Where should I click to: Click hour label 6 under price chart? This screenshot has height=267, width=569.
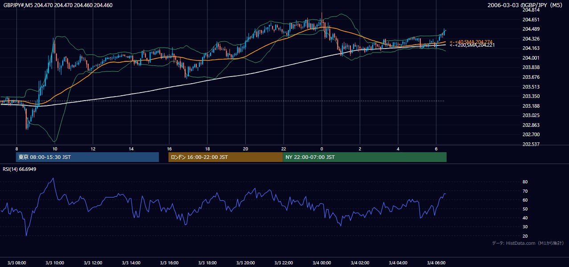click(436, 149)
